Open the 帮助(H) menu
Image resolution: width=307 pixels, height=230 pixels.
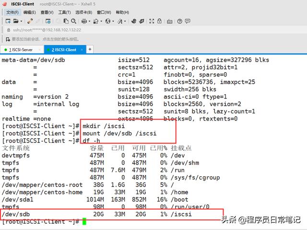coord(122,12)
